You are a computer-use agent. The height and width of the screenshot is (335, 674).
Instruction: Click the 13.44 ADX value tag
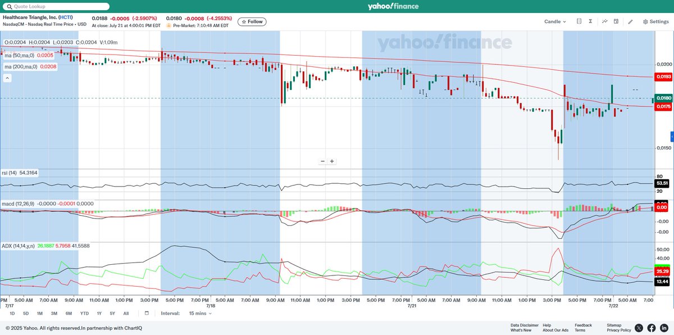pyautogui.click(x=663, y=282)
